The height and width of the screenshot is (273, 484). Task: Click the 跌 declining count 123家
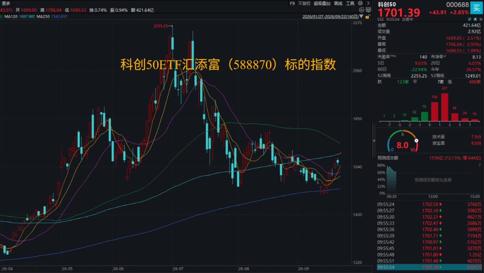click(x=403, y=82)
